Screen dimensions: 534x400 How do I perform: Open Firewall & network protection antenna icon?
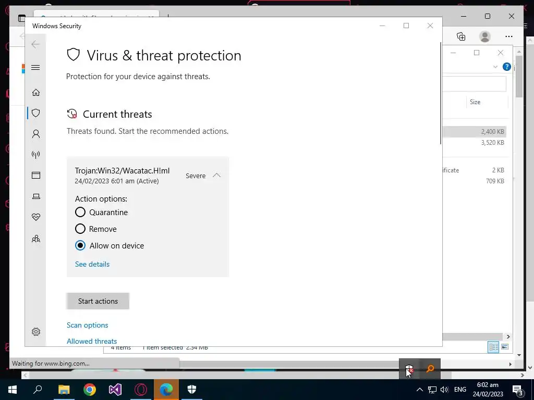36,155
